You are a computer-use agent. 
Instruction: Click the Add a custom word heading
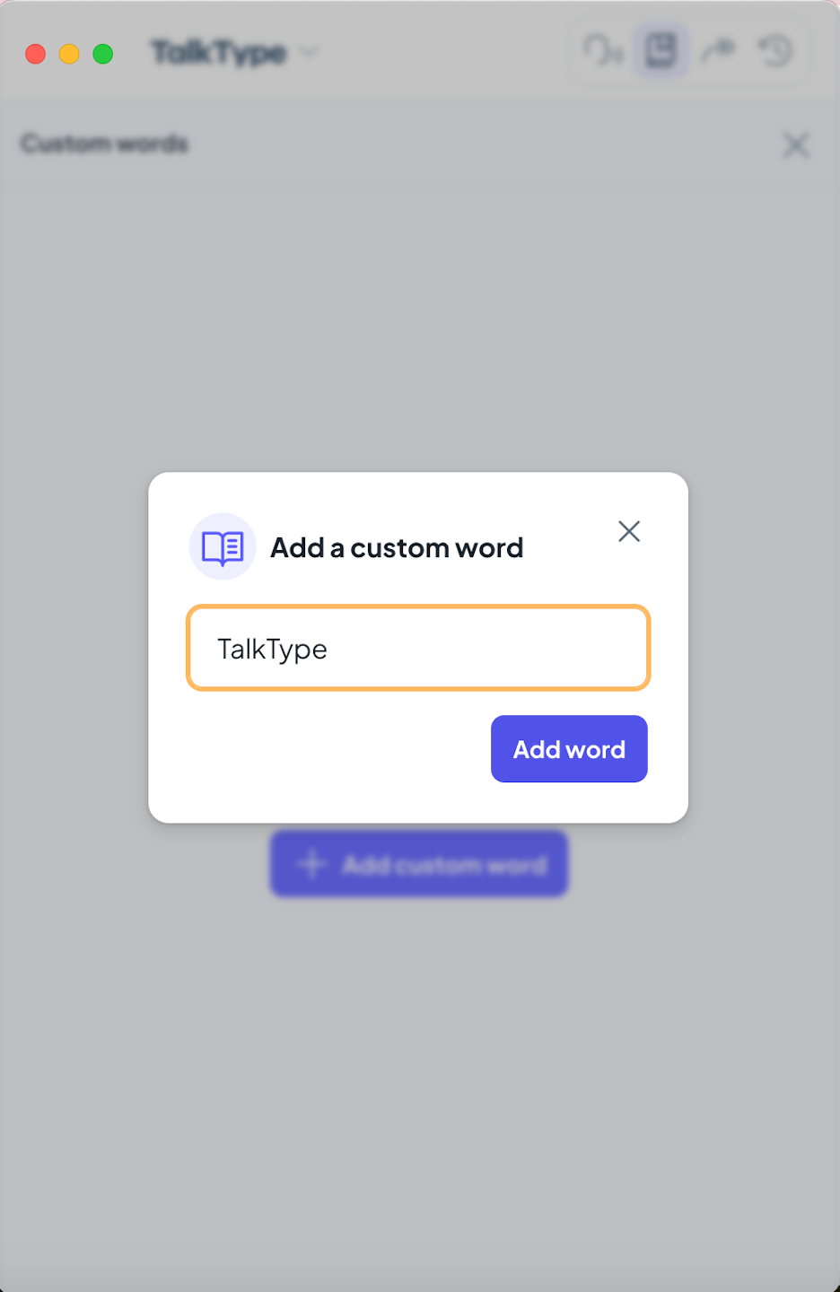[x=397, y=548]
